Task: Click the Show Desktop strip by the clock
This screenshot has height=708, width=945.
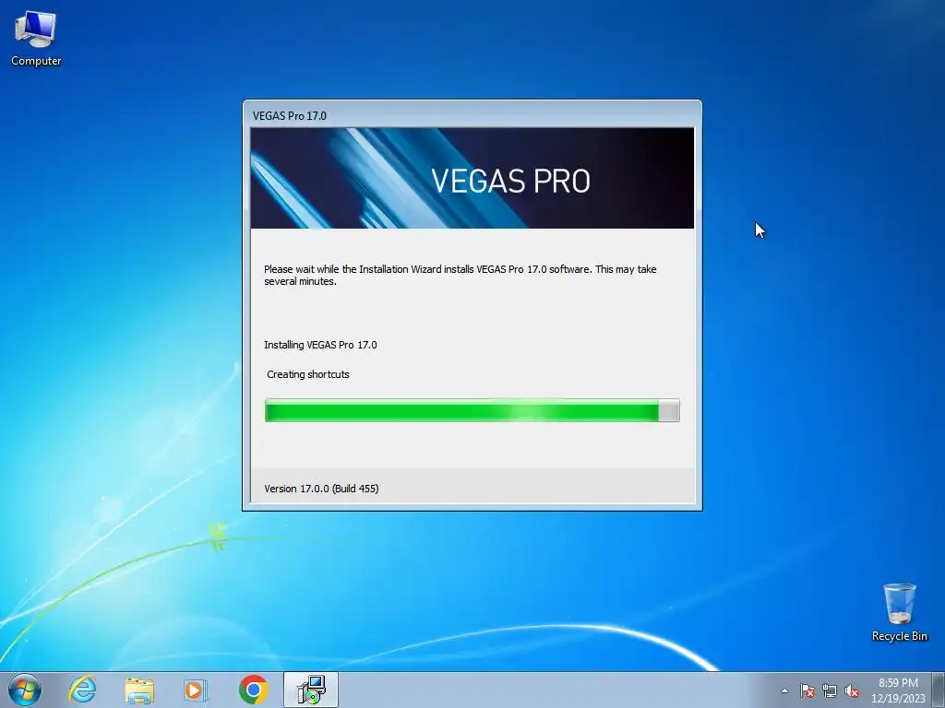Action: [939, 690]
